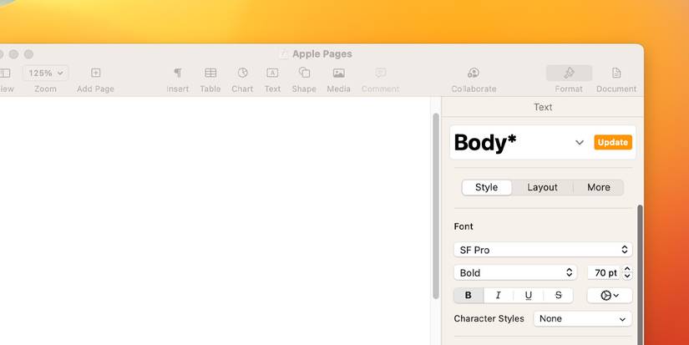This screenshot has width=689, height=345.
Task: Expand the Body paragraph style chevron
Action: click(580, 142)
